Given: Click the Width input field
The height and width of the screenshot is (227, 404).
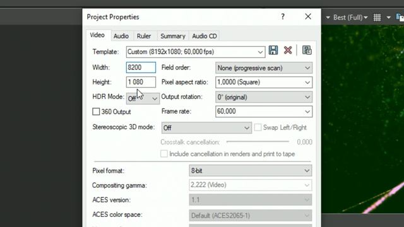Looking at the screenshot, I should click(x=141, y=67).
